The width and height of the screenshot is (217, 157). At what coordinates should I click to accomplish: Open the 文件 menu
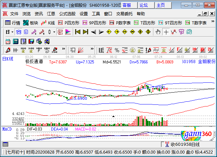(x=14, y=14)
